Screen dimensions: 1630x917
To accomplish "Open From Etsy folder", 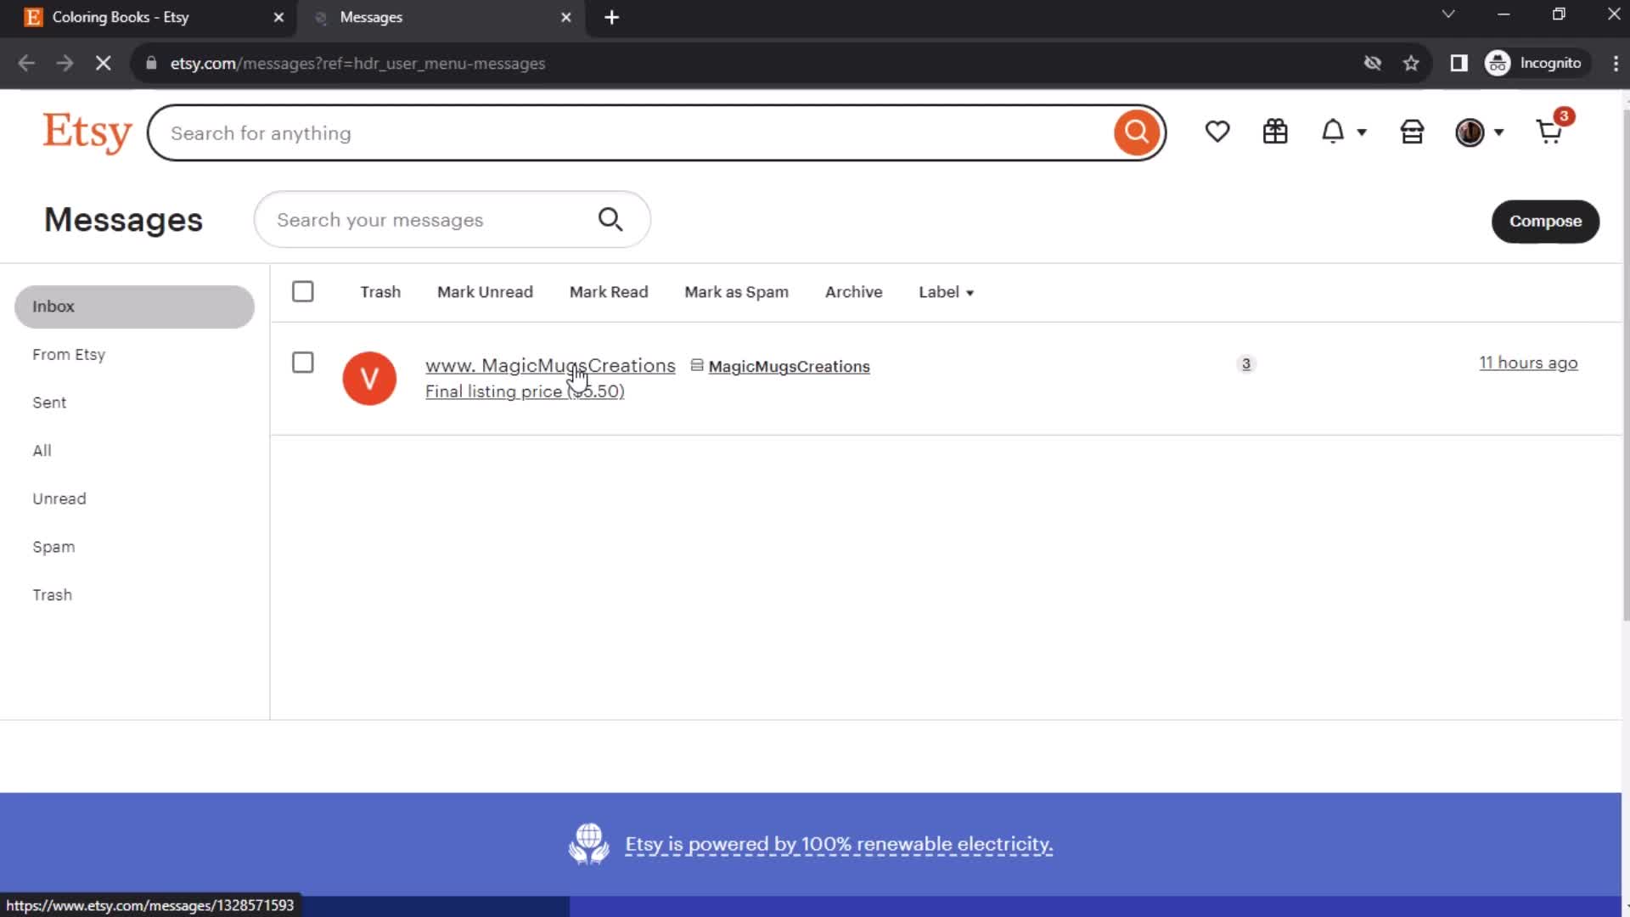I will 69,355.
